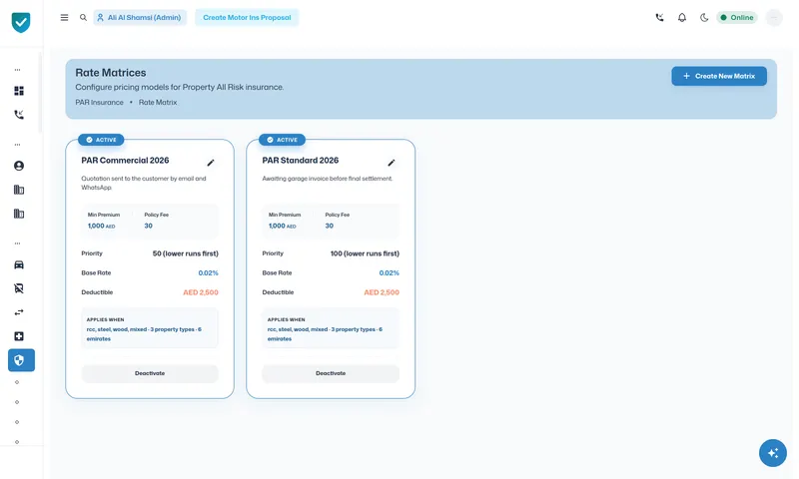Open the first buildings icon in sidebar
Viewport: 799px width, 479px height.
[19, 190]
